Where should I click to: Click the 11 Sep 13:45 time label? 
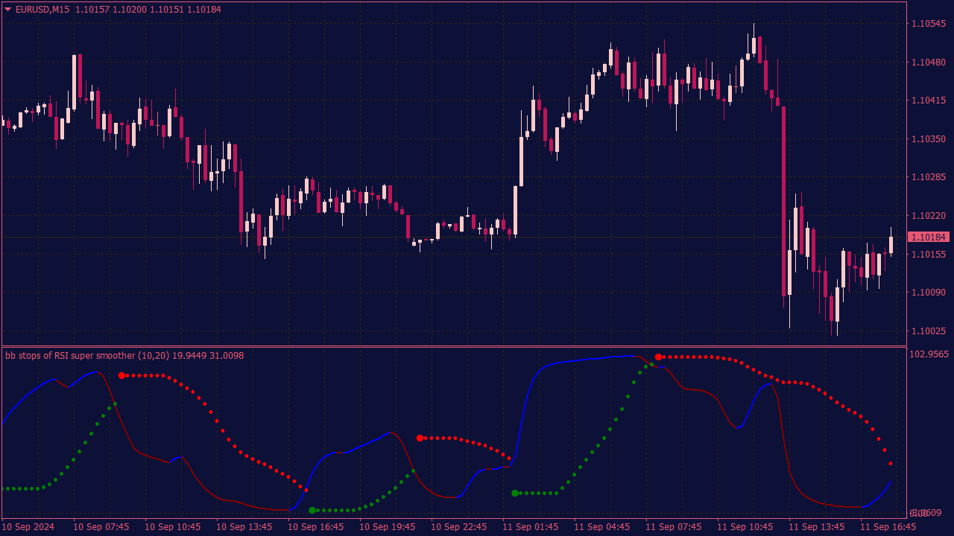[817, 527]
